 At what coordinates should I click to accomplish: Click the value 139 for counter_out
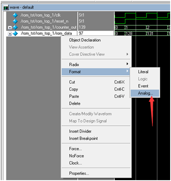82,27
